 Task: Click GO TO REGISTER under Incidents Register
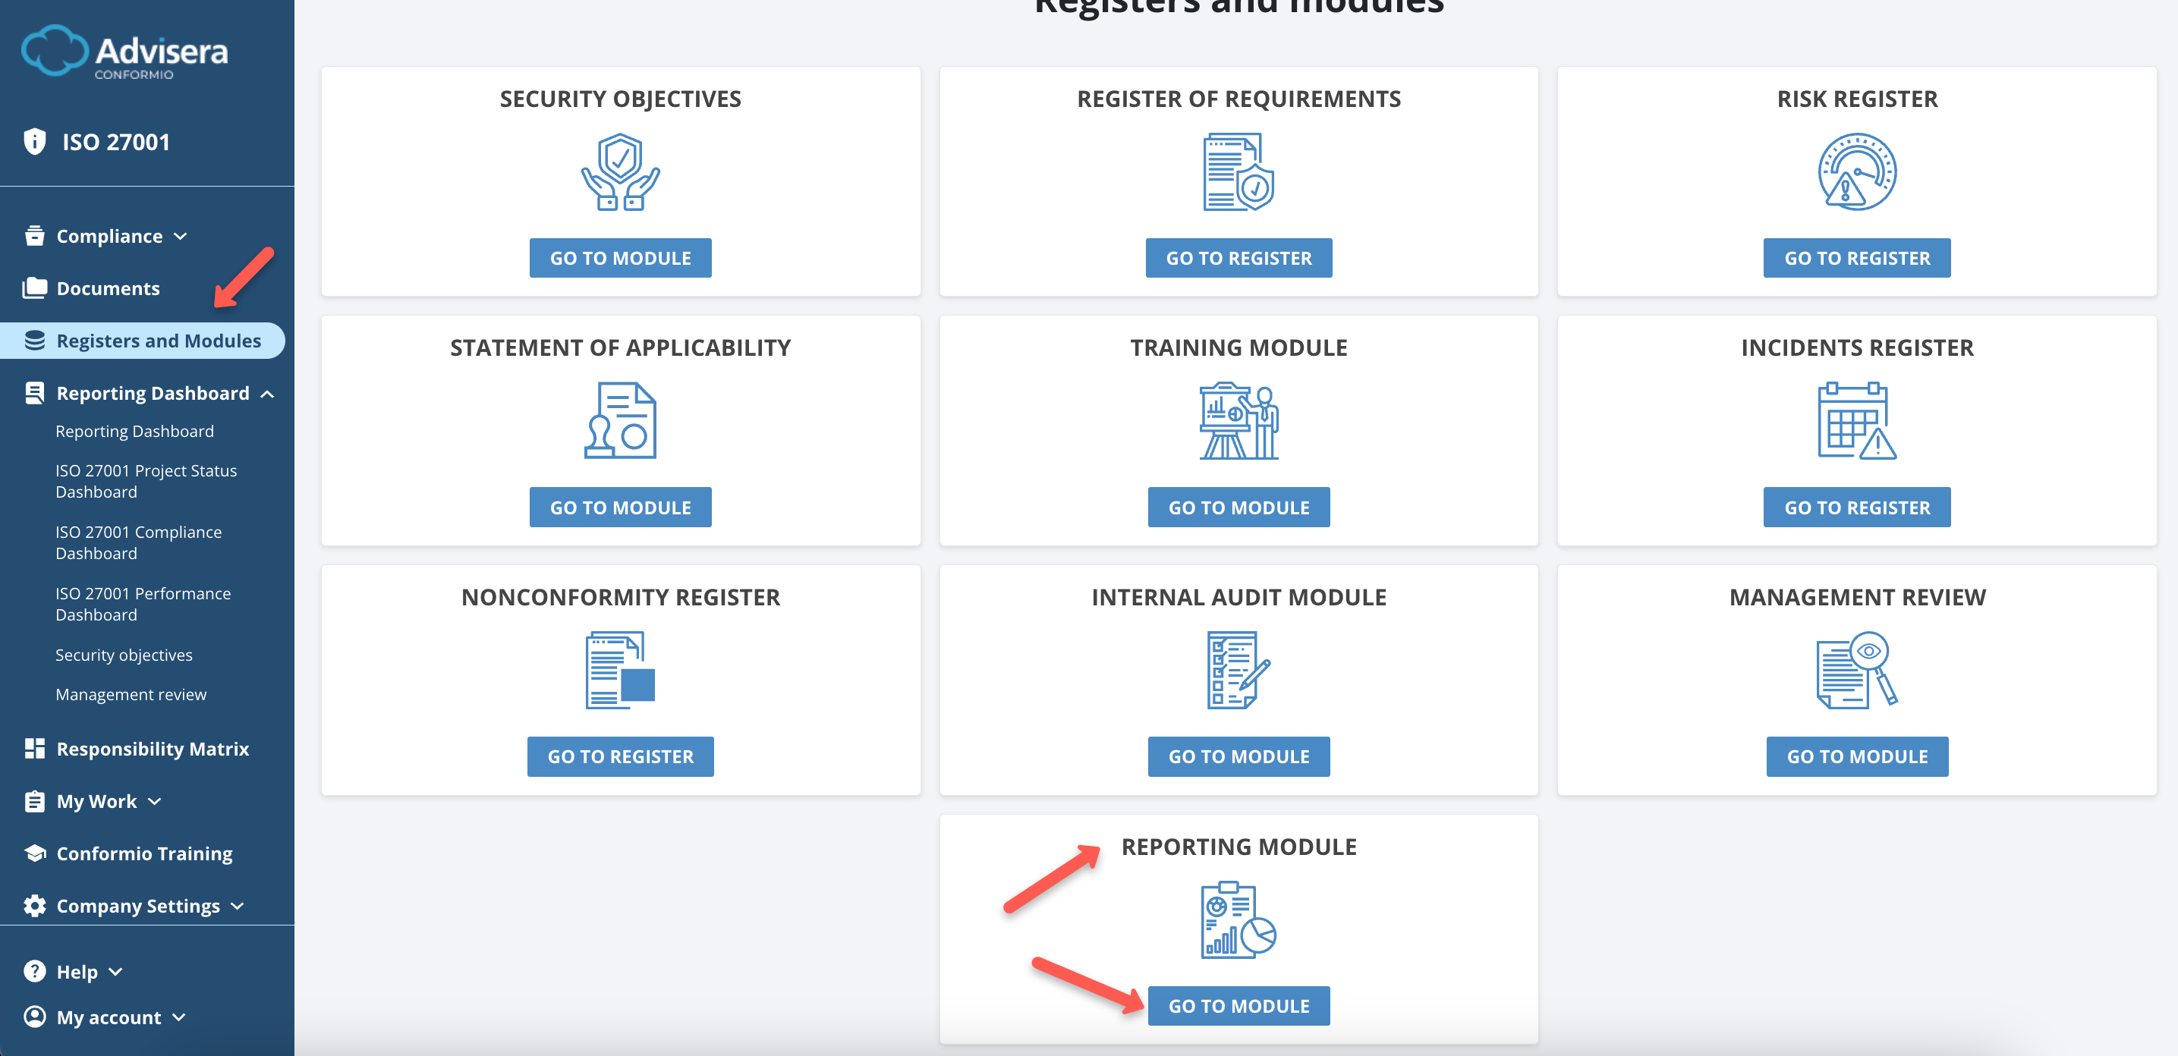pos(1857,507)
